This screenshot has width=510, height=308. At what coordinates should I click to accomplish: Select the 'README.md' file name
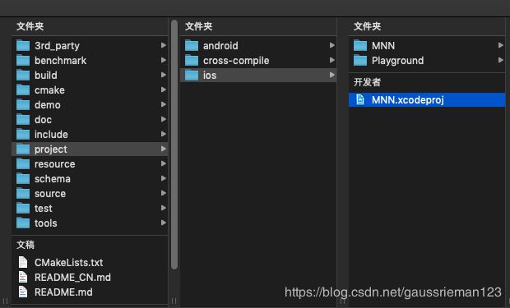tap(63, 292)
